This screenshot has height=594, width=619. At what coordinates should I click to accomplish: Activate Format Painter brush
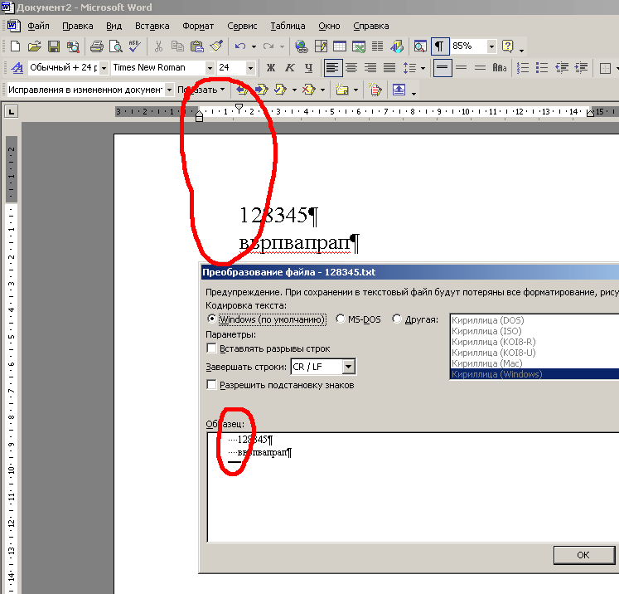216,46
